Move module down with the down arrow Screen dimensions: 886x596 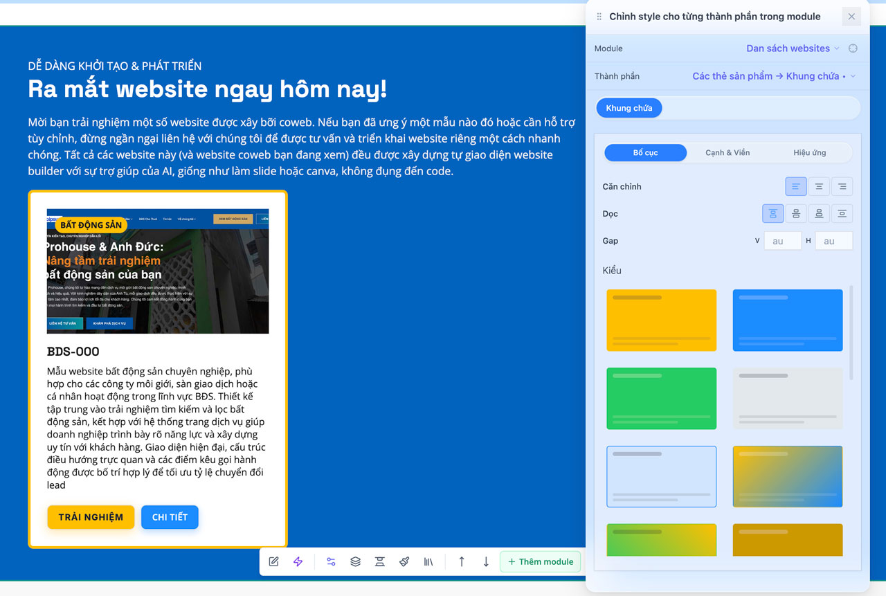(486, 561)
